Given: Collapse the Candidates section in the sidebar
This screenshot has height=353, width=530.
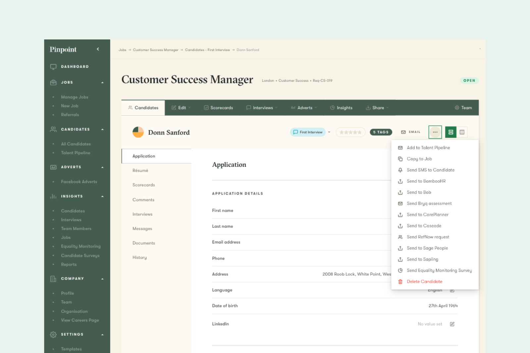Looking at the screenshot, I should pos(103,129).
